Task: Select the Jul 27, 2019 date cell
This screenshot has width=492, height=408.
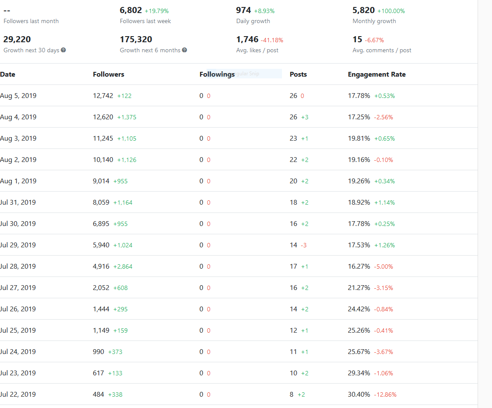Action: 18,287
